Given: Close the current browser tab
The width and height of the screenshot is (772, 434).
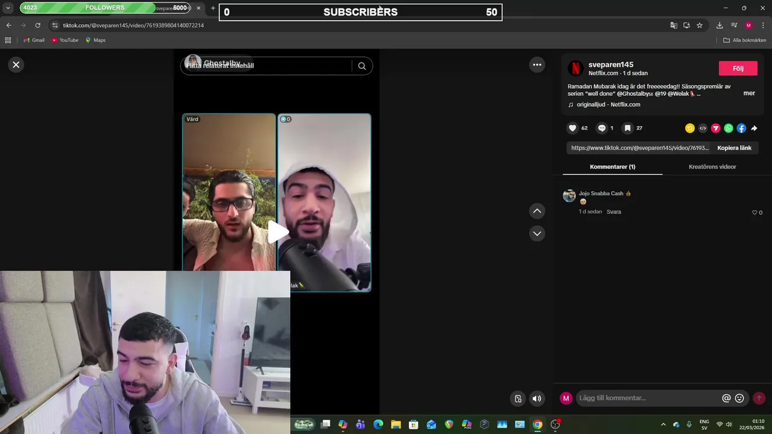Looking at the screenshot, I should point(198,8).
